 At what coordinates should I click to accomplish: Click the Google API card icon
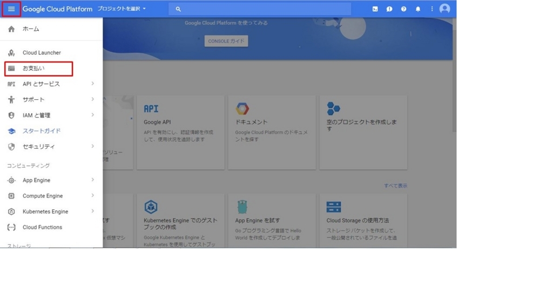click(x=151, y=108)
